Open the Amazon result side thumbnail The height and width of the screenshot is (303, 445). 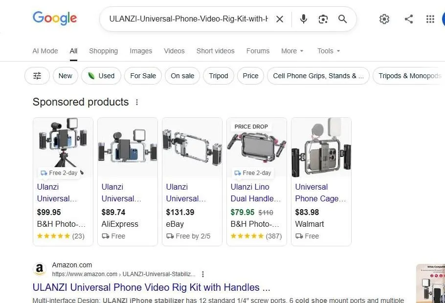(x=430, y=283)
